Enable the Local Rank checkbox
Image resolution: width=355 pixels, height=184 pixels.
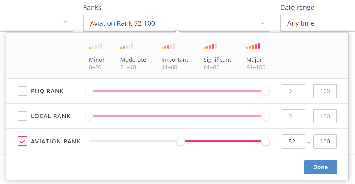click(22, 116)
